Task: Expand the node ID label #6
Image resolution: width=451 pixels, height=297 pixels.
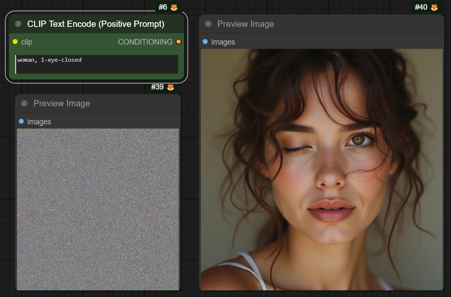Action: 163,7
